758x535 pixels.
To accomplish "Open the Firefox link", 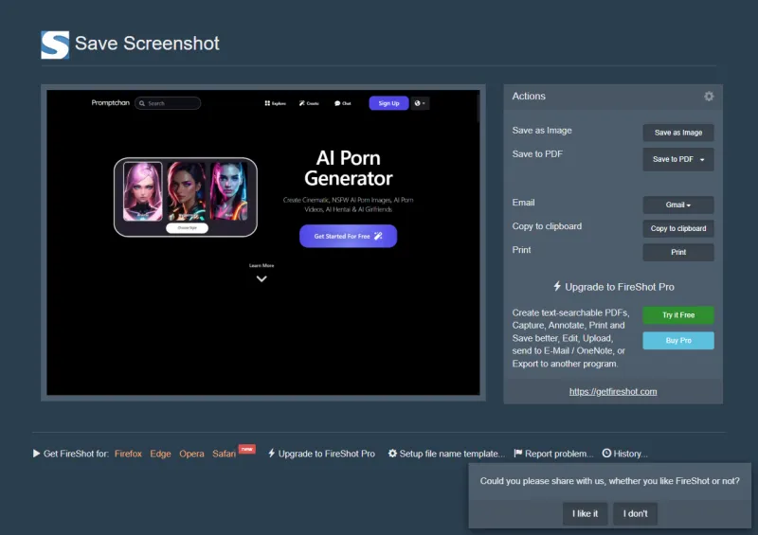I will pyautogui.click(x=128, y=454).
